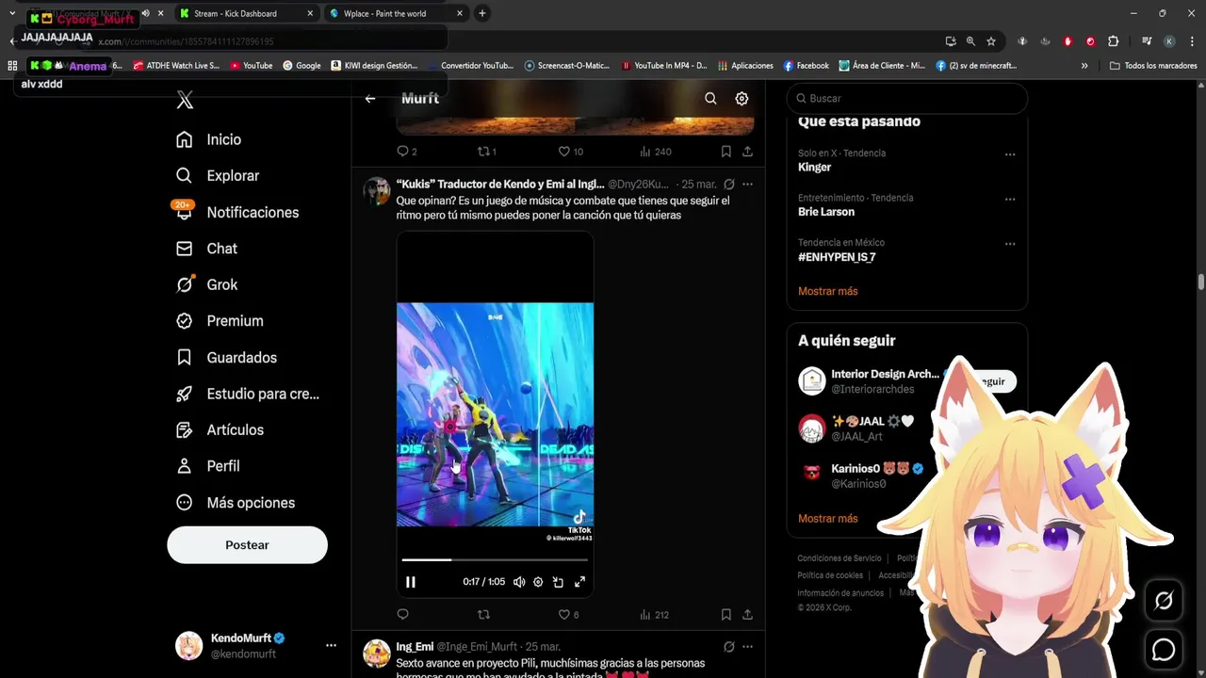Click the X logo icon
The image size is (1206, 678).
click(185, 100)
